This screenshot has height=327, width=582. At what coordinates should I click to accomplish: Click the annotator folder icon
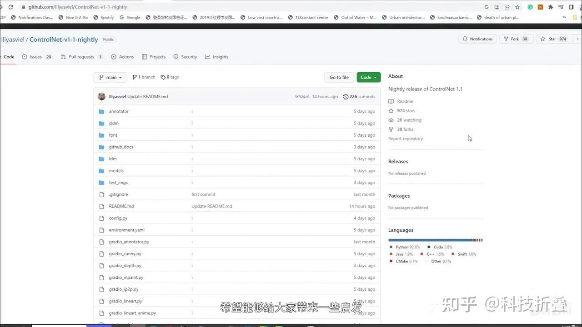[x=101, y=111]
